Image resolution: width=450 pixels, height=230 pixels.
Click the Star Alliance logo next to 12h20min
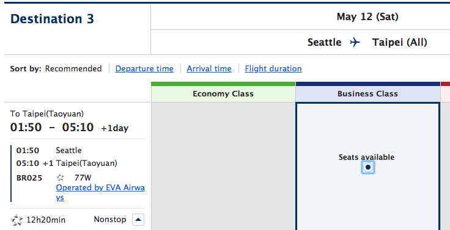(17, 220)
